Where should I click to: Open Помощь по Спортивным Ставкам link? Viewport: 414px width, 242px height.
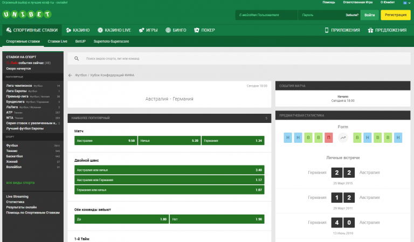[33, 213]
